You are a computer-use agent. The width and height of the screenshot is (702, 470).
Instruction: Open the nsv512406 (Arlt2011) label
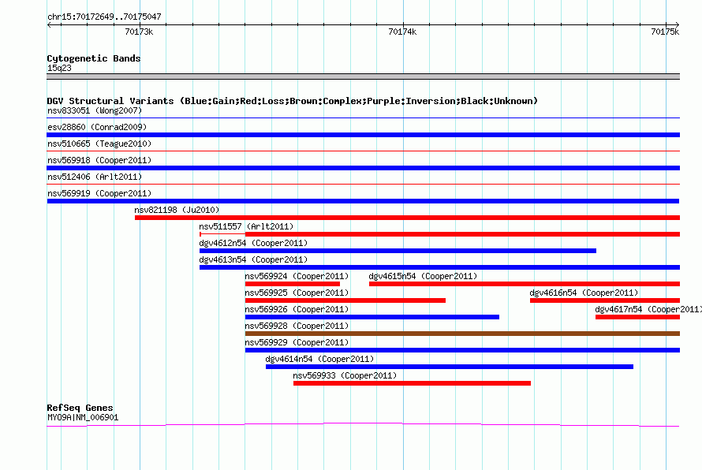(95, 177)
